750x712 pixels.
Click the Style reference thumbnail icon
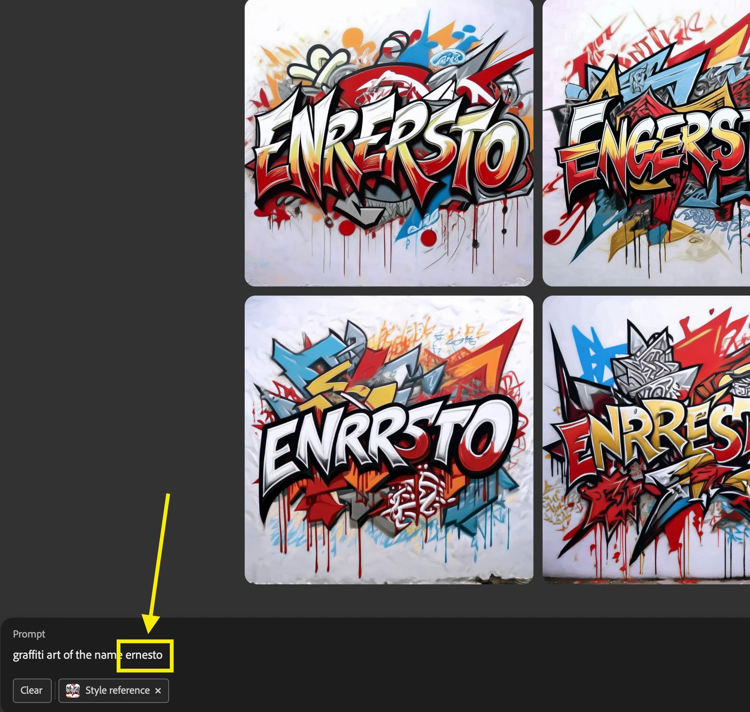[73, 690]
